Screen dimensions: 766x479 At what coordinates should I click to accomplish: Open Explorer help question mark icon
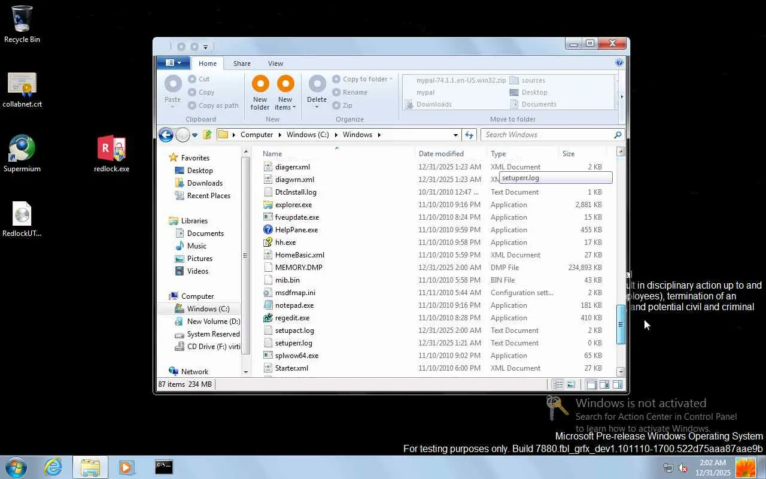coord(619,62)
